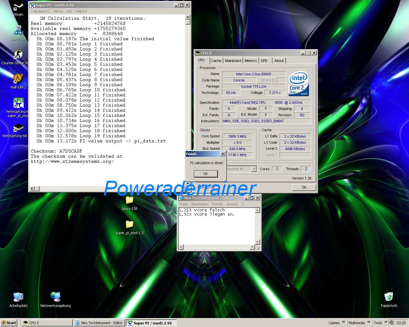Open Format menu in Editor
Screen dimensions: 409x327
coord(217,204)
